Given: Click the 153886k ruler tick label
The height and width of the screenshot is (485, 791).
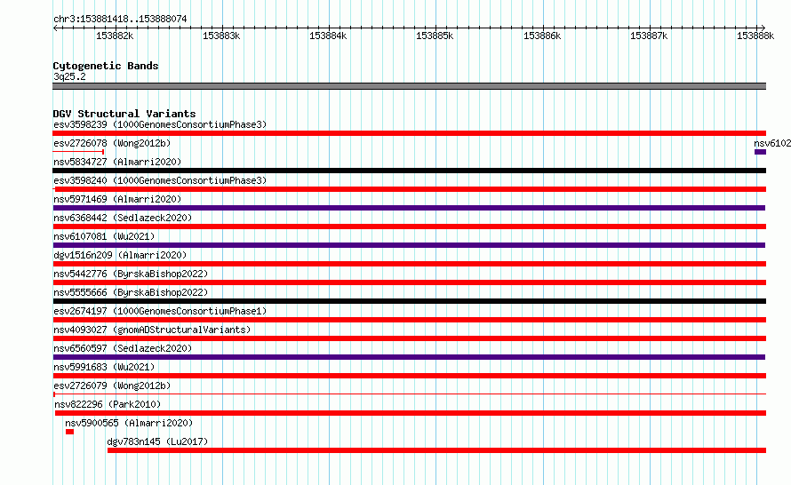Looking at the screenshot, I should [542, 36].
